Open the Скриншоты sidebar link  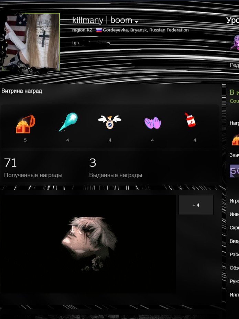pyautogui.click(x=234, y=228)
